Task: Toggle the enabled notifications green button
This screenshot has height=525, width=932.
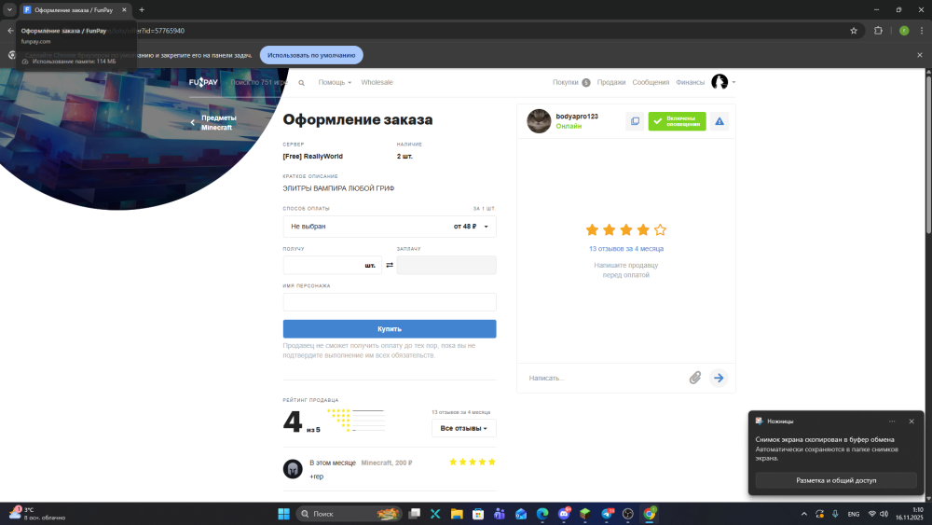Action: tap(677, 121)
